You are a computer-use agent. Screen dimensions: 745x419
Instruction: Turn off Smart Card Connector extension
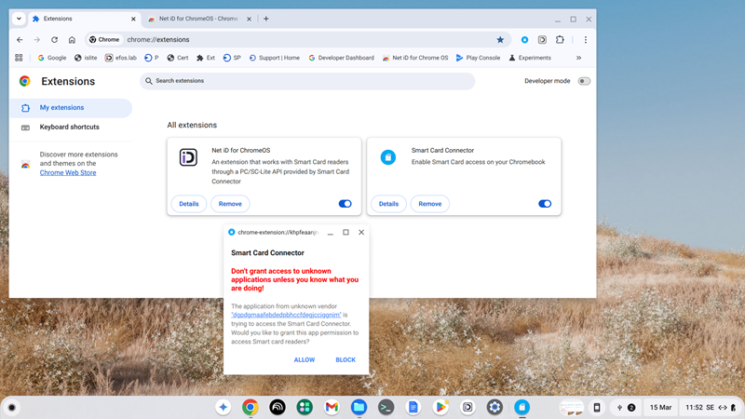tap(545, 204)
